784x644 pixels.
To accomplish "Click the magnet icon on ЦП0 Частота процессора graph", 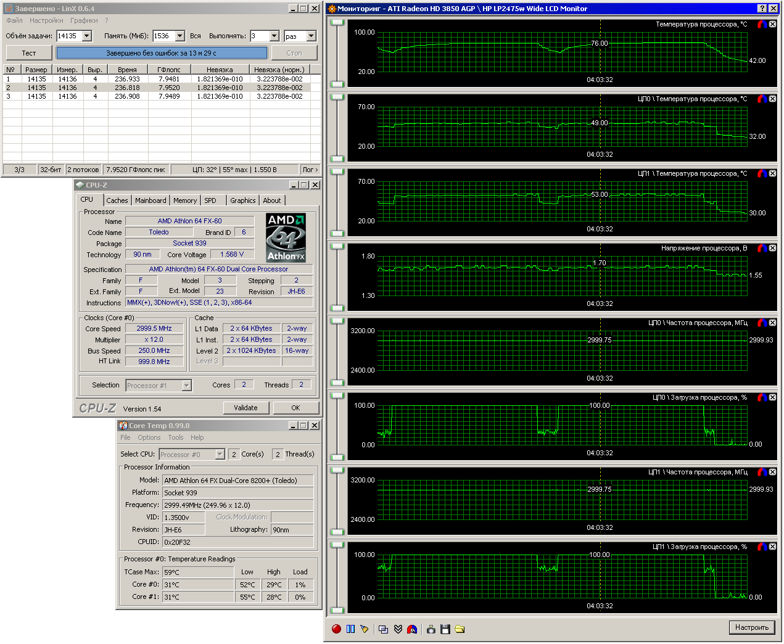I will click(762, 323).
